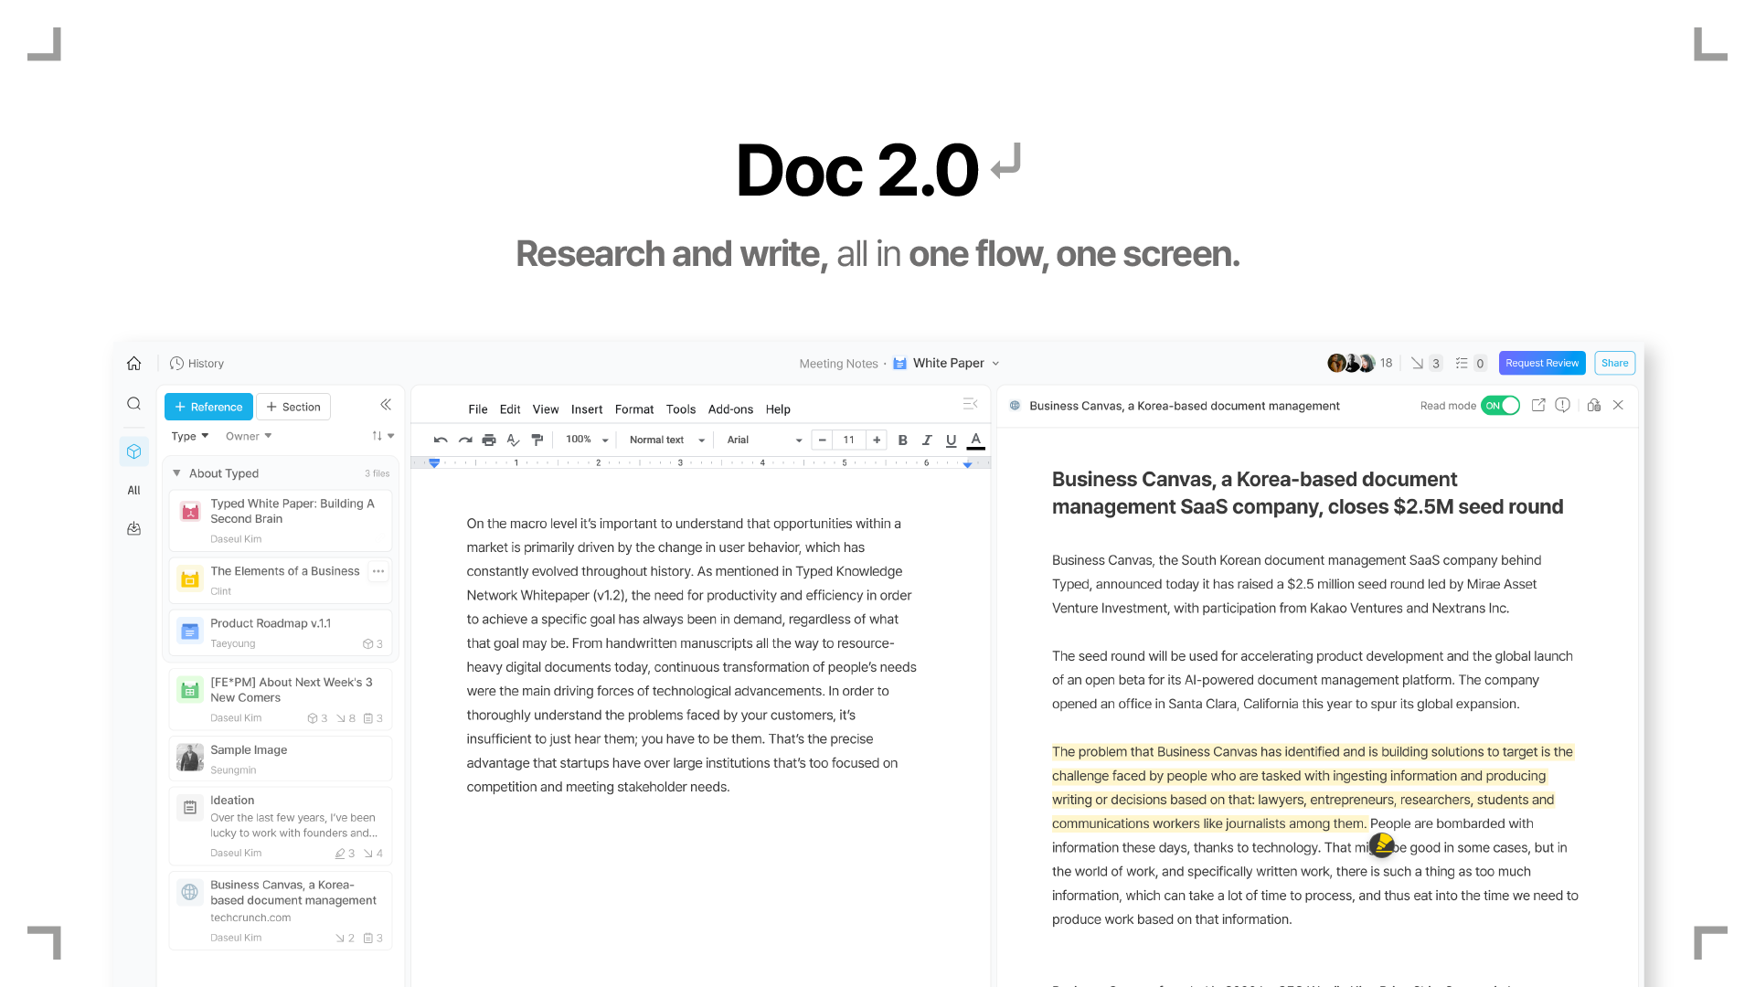
Task: Click the Home icon
Action: pos(133,363)
